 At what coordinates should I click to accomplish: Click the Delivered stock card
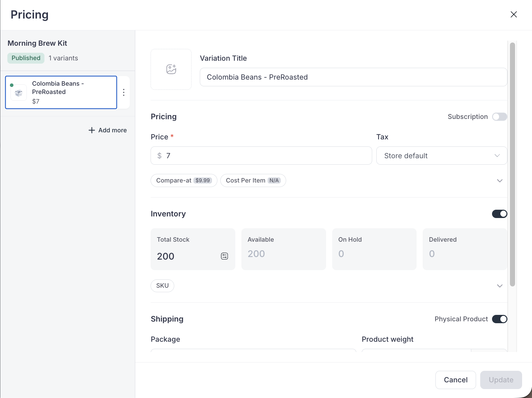tap(465, 249)
